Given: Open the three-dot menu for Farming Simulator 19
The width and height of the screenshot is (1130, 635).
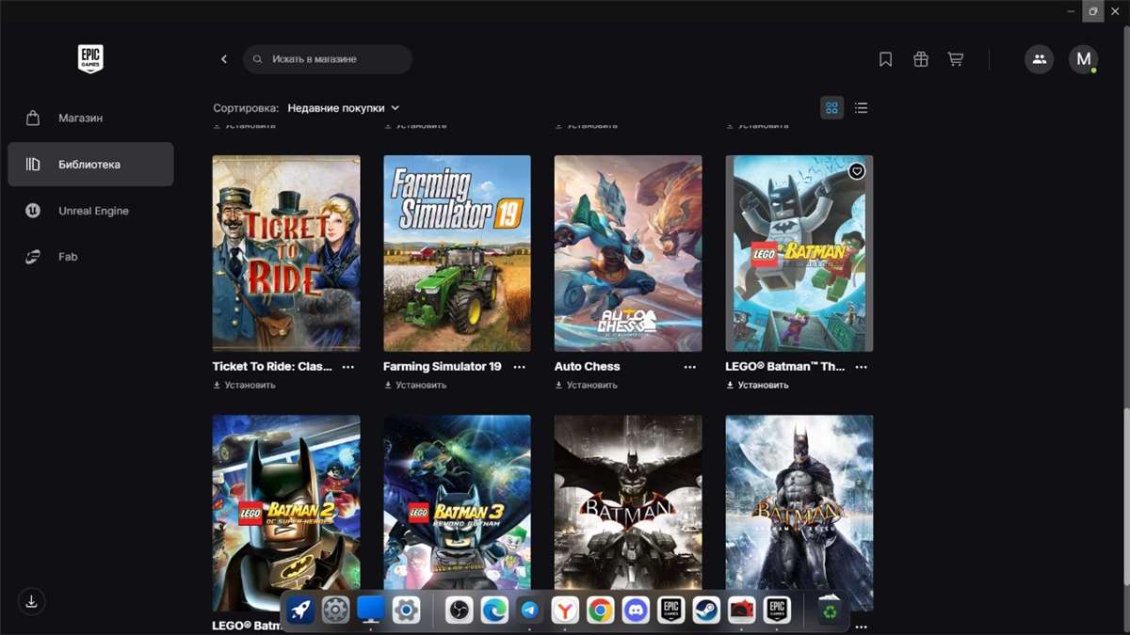Looking at the screenshot, I should [x=519, y=367].
